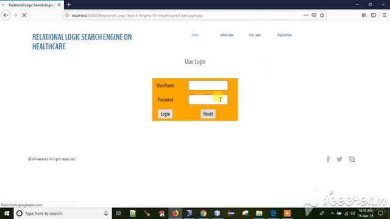
Task: Click the Type here to search box
Action: tap(63, 214)
